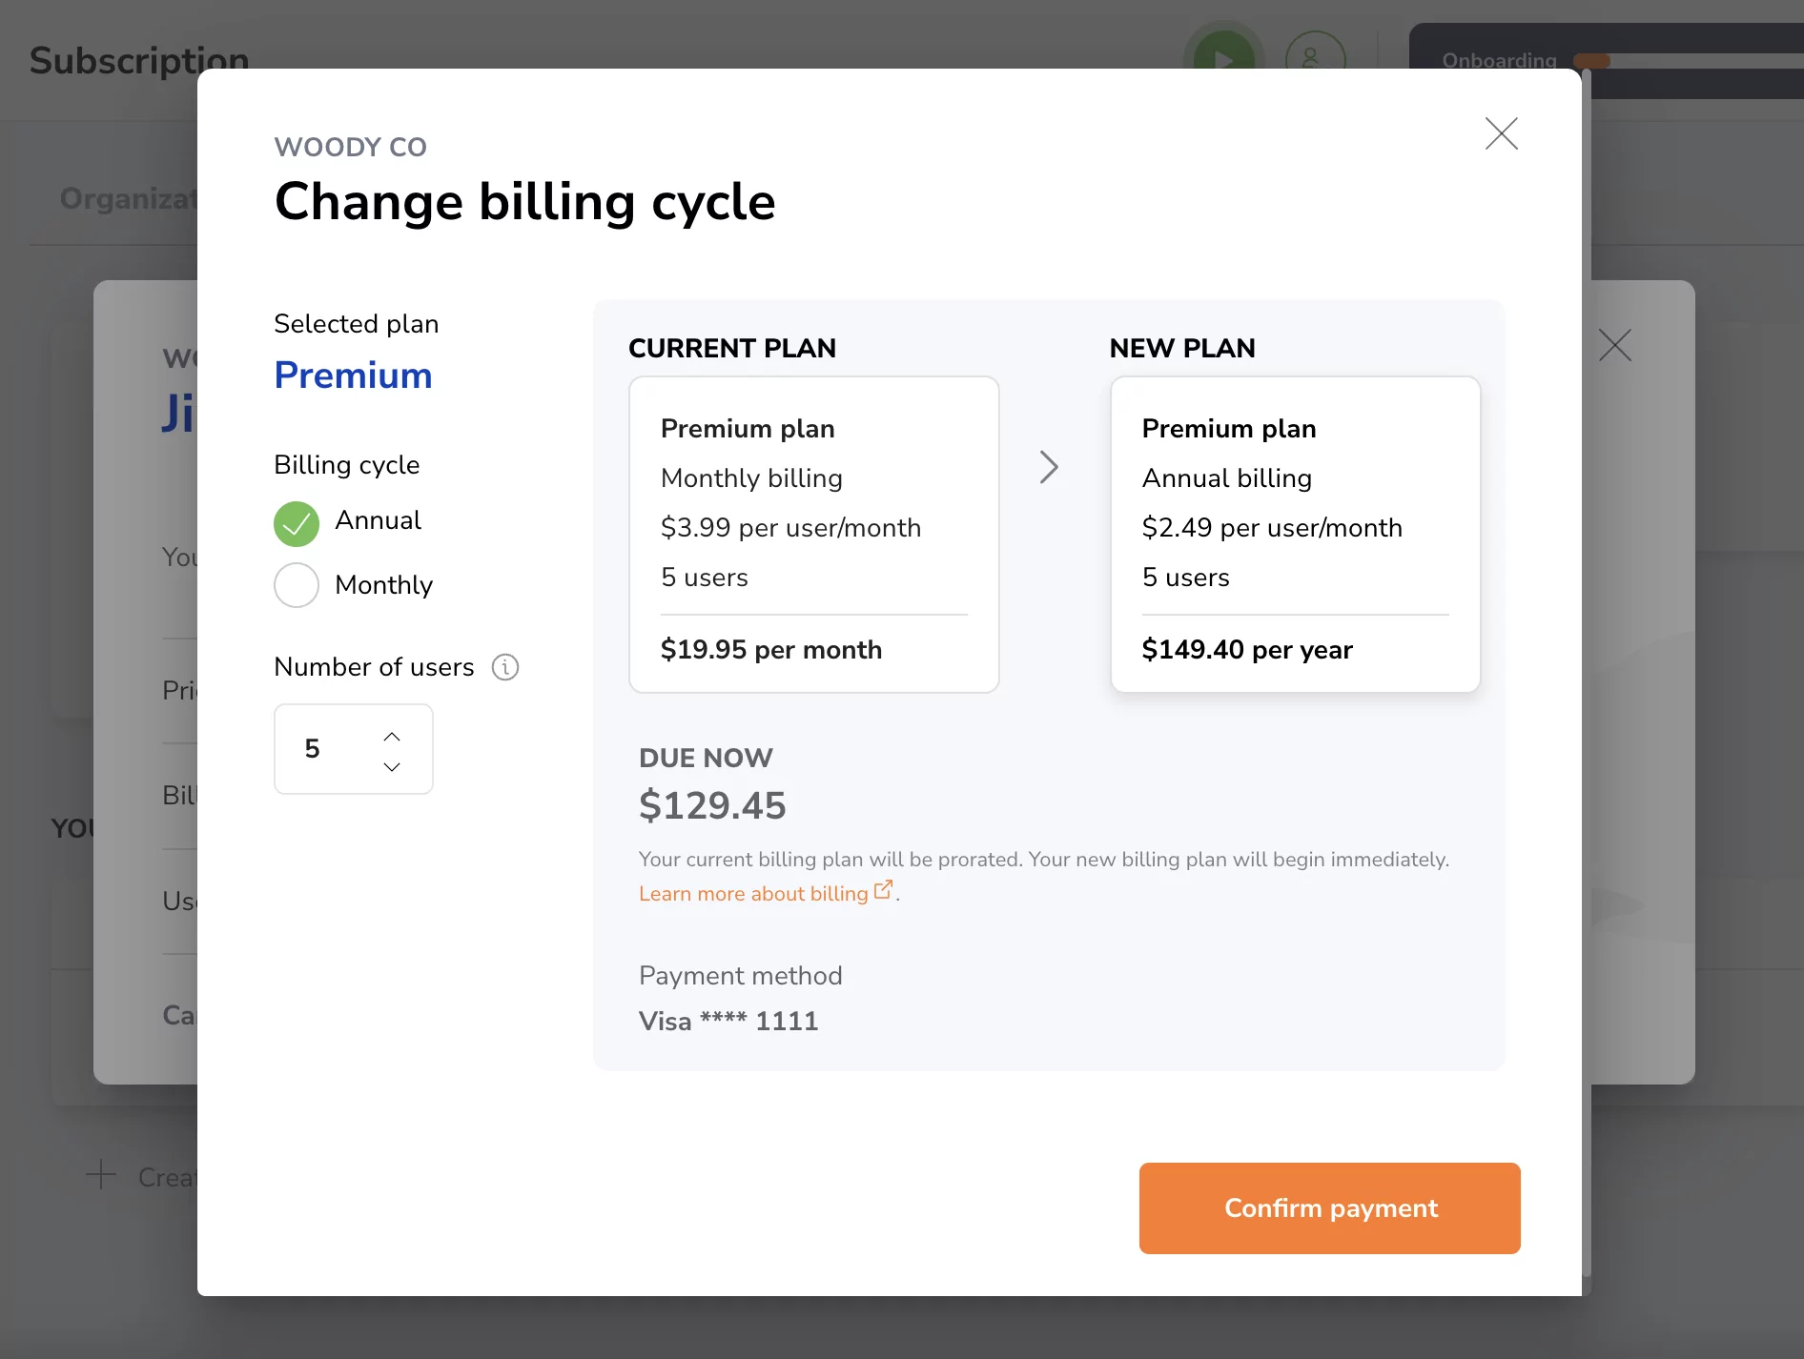Screen dimensions: 1804x1359
Task: Click the New plan Annual billing card
Action: [x=1296, y=535]
